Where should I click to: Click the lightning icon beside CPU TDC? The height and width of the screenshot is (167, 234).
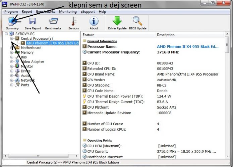(x=84, y=102)
